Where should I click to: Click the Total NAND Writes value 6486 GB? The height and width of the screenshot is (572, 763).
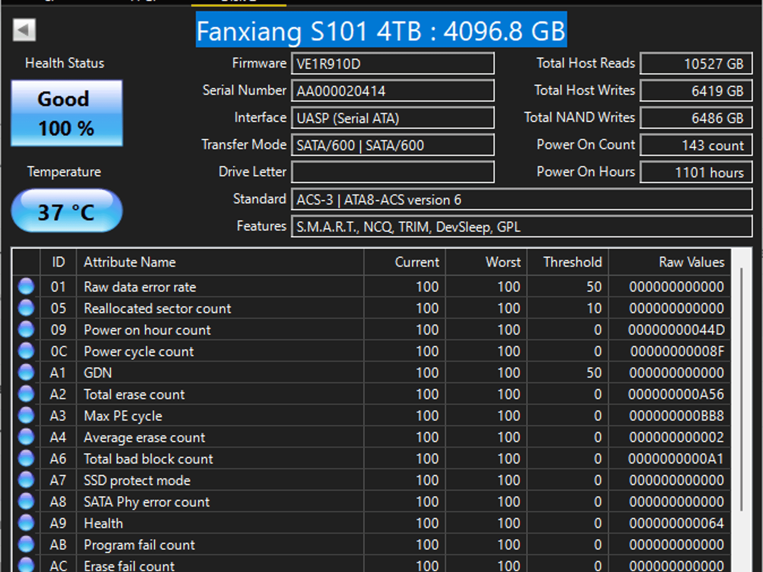(696, 118)
